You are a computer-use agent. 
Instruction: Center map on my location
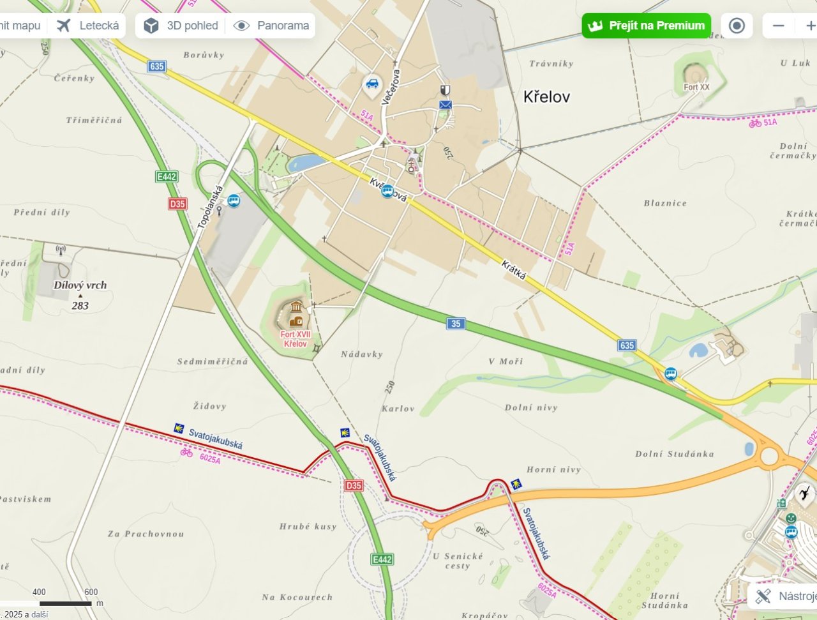(x=737, y=26)
